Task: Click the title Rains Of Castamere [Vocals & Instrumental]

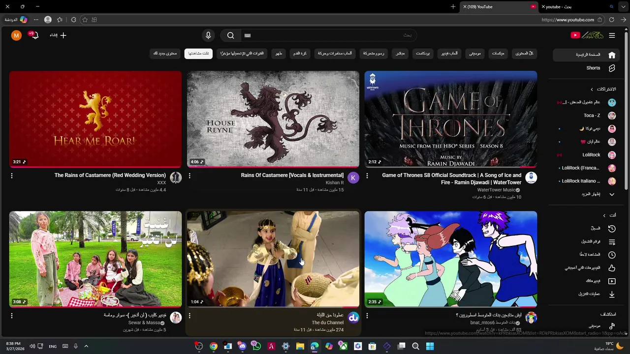Action: click(x=292, y=175)
